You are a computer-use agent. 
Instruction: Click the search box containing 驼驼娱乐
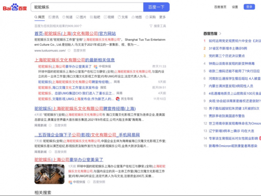pyautogui.click(x=87, y=7)
